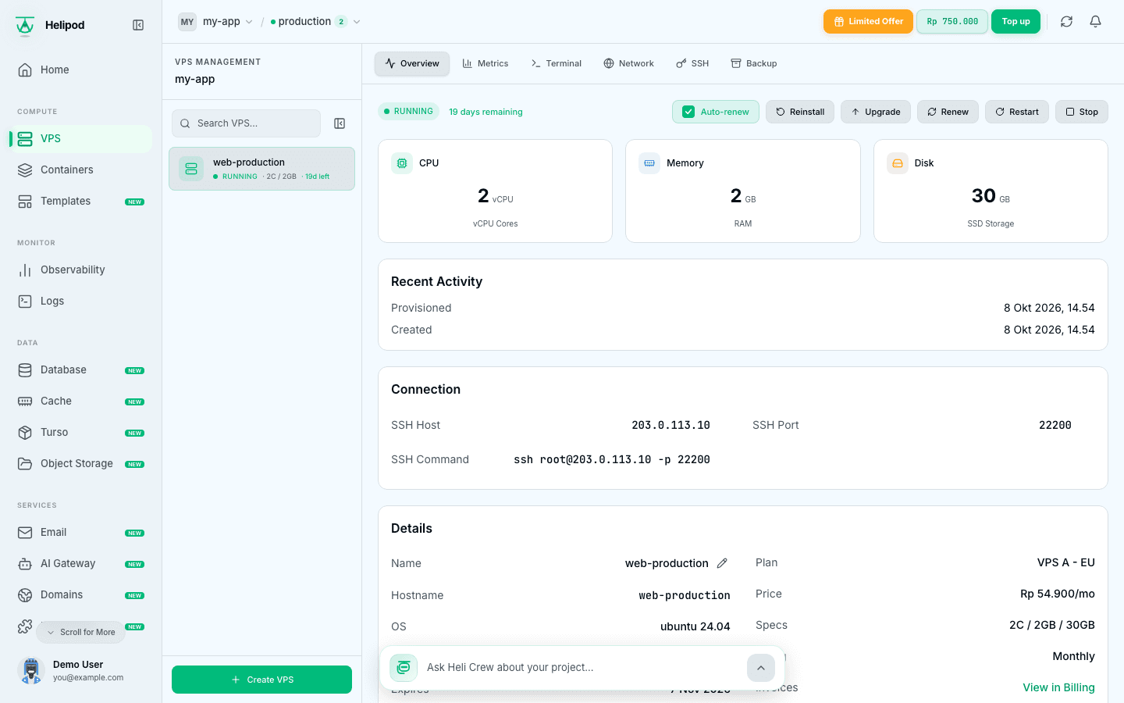The height and width of the screenshot is (703, 1124).
Task: Restart the VPS
Action: [1017, 112]
